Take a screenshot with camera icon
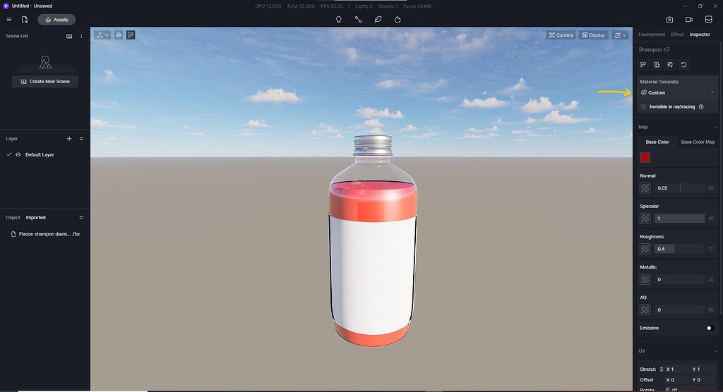This screenshot has width=723, height=392. click(669, 20)
